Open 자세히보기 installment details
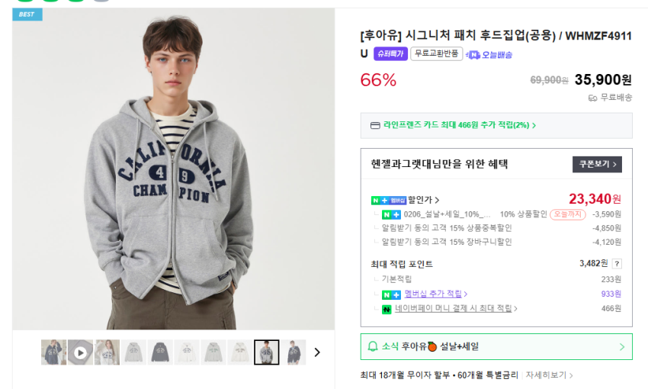The width and height of the screenshot is (648, 389). (549, 375)
